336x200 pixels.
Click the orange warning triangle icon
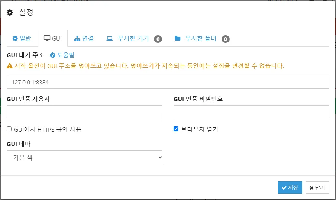[10, 66]
